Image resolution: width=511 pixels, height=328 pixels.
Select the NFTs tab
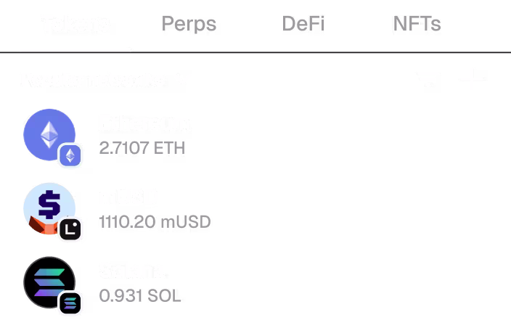417,24
